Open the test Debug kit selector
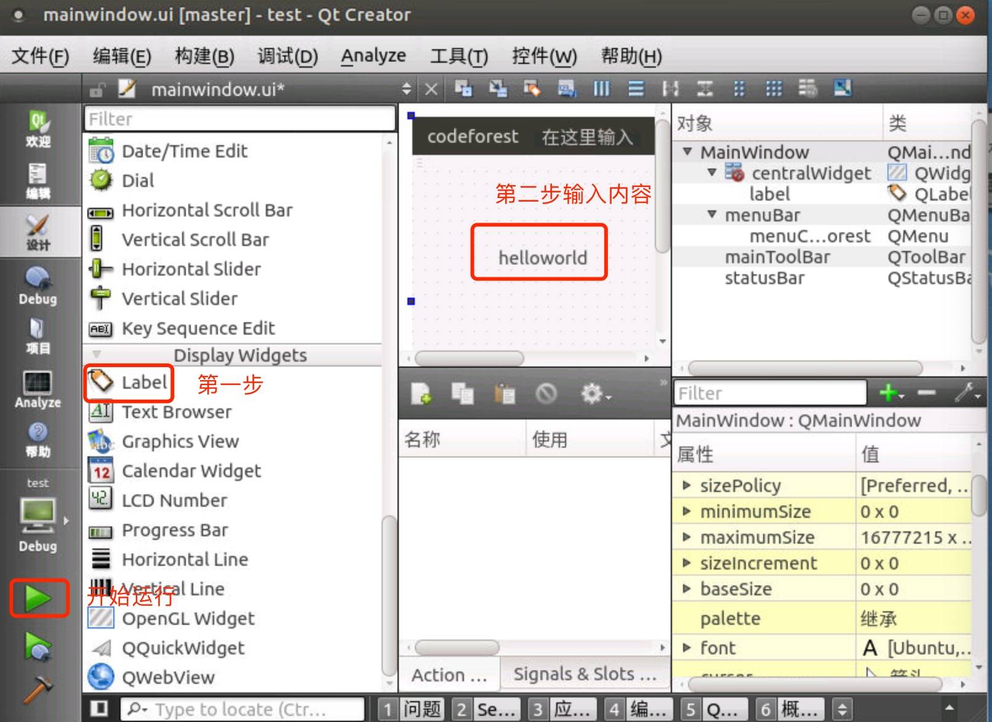This screenshot has width=992, height=722. pyautogui.click(x=38, y=517)
